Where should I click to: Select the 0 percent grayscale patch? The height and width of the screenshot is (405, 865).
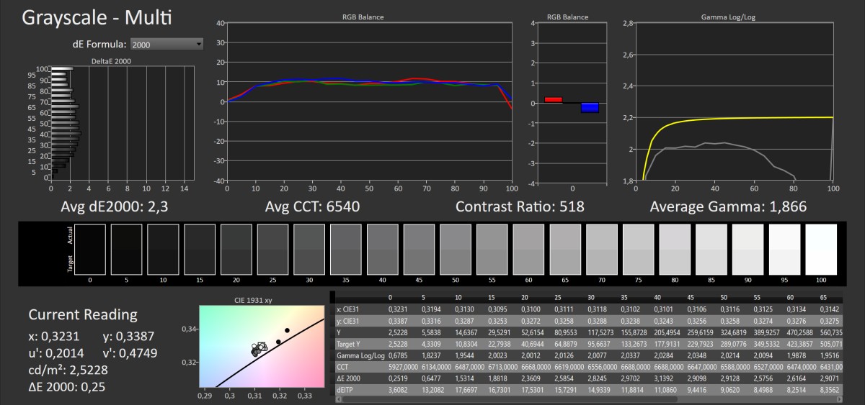coord(89,250)
